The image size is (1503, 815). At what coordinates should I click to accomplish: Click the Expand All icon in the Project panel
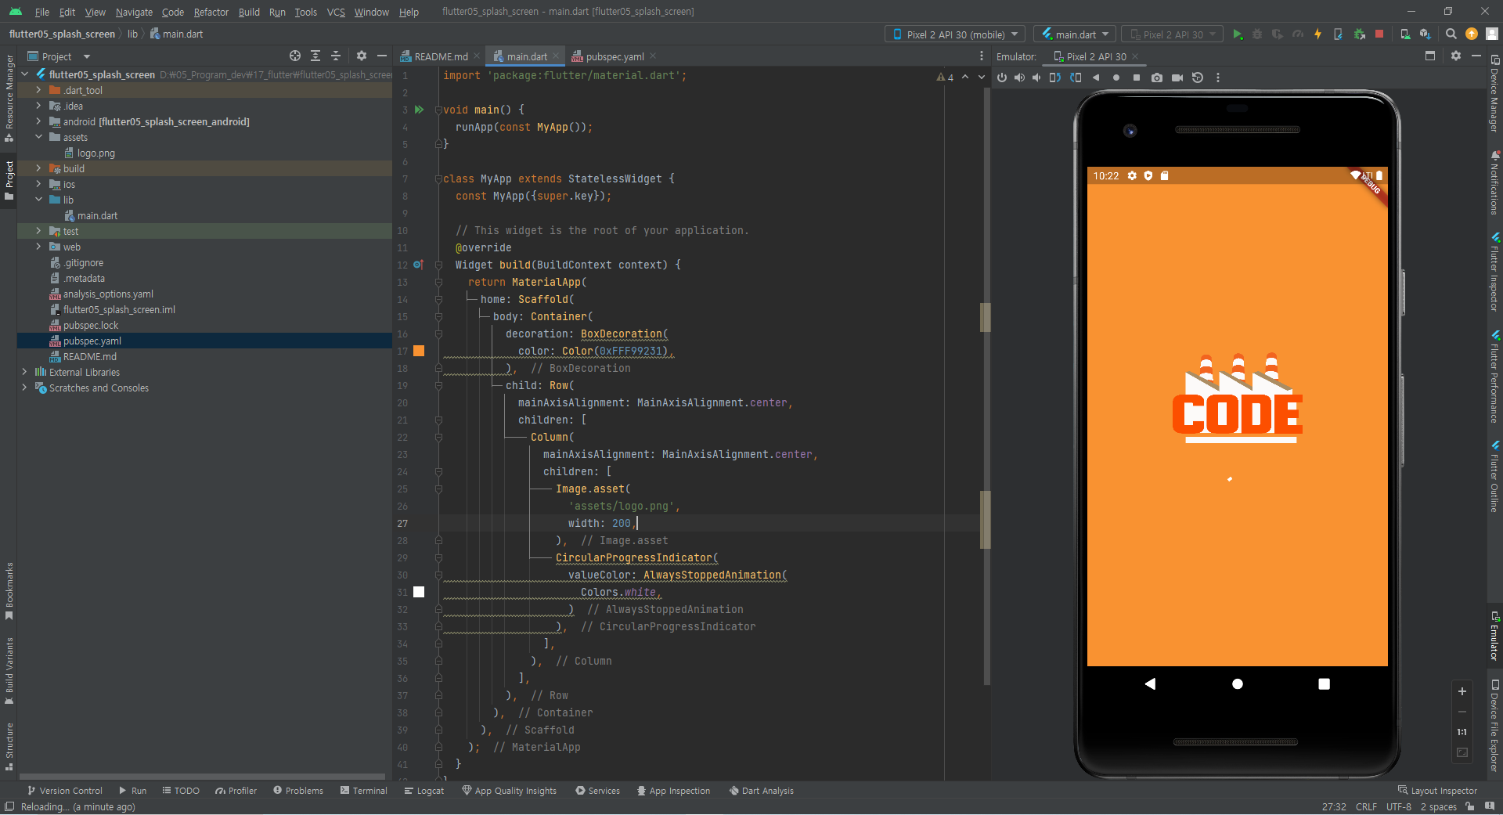[x=315, y=56]
